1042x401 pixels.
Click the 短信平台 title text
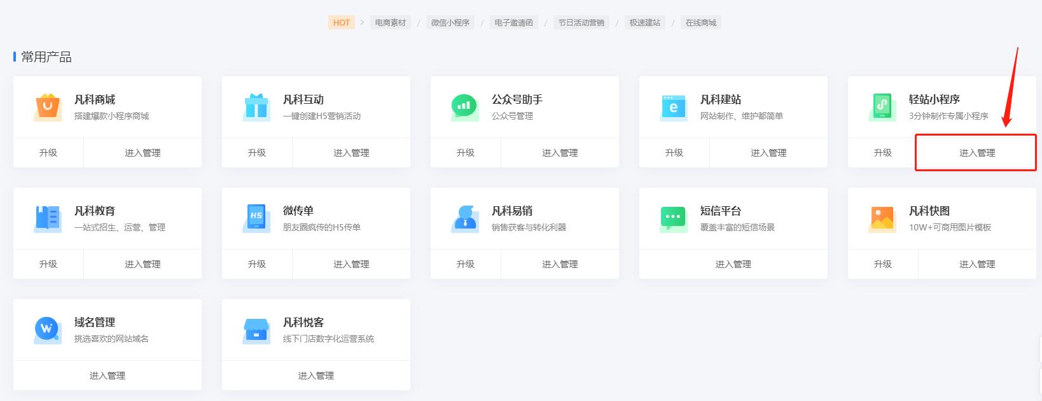pos(721,211)
